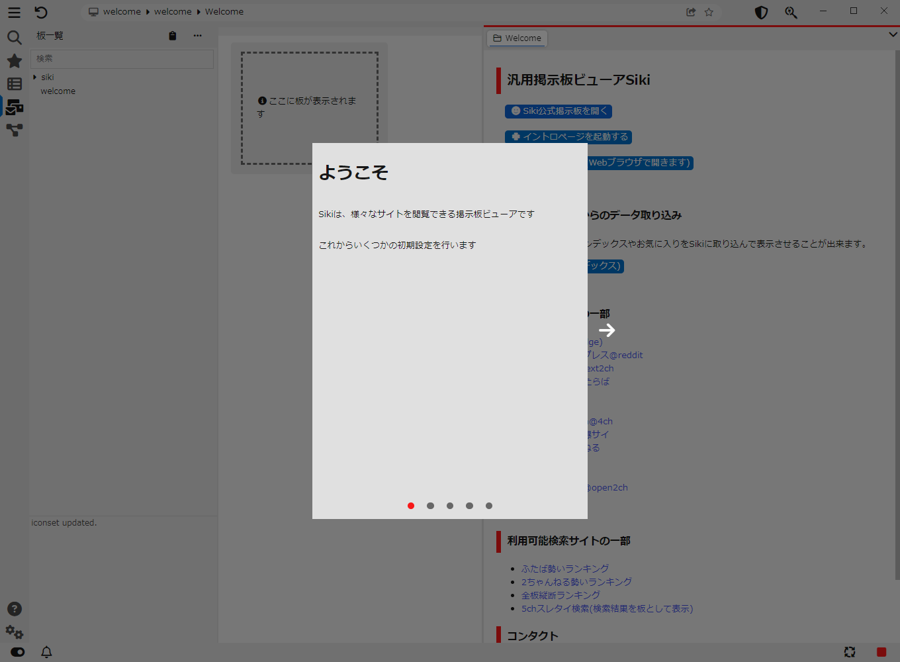Open the settings gears at the bottom left
Screen dimensions: 900x662
pos(14,632)
